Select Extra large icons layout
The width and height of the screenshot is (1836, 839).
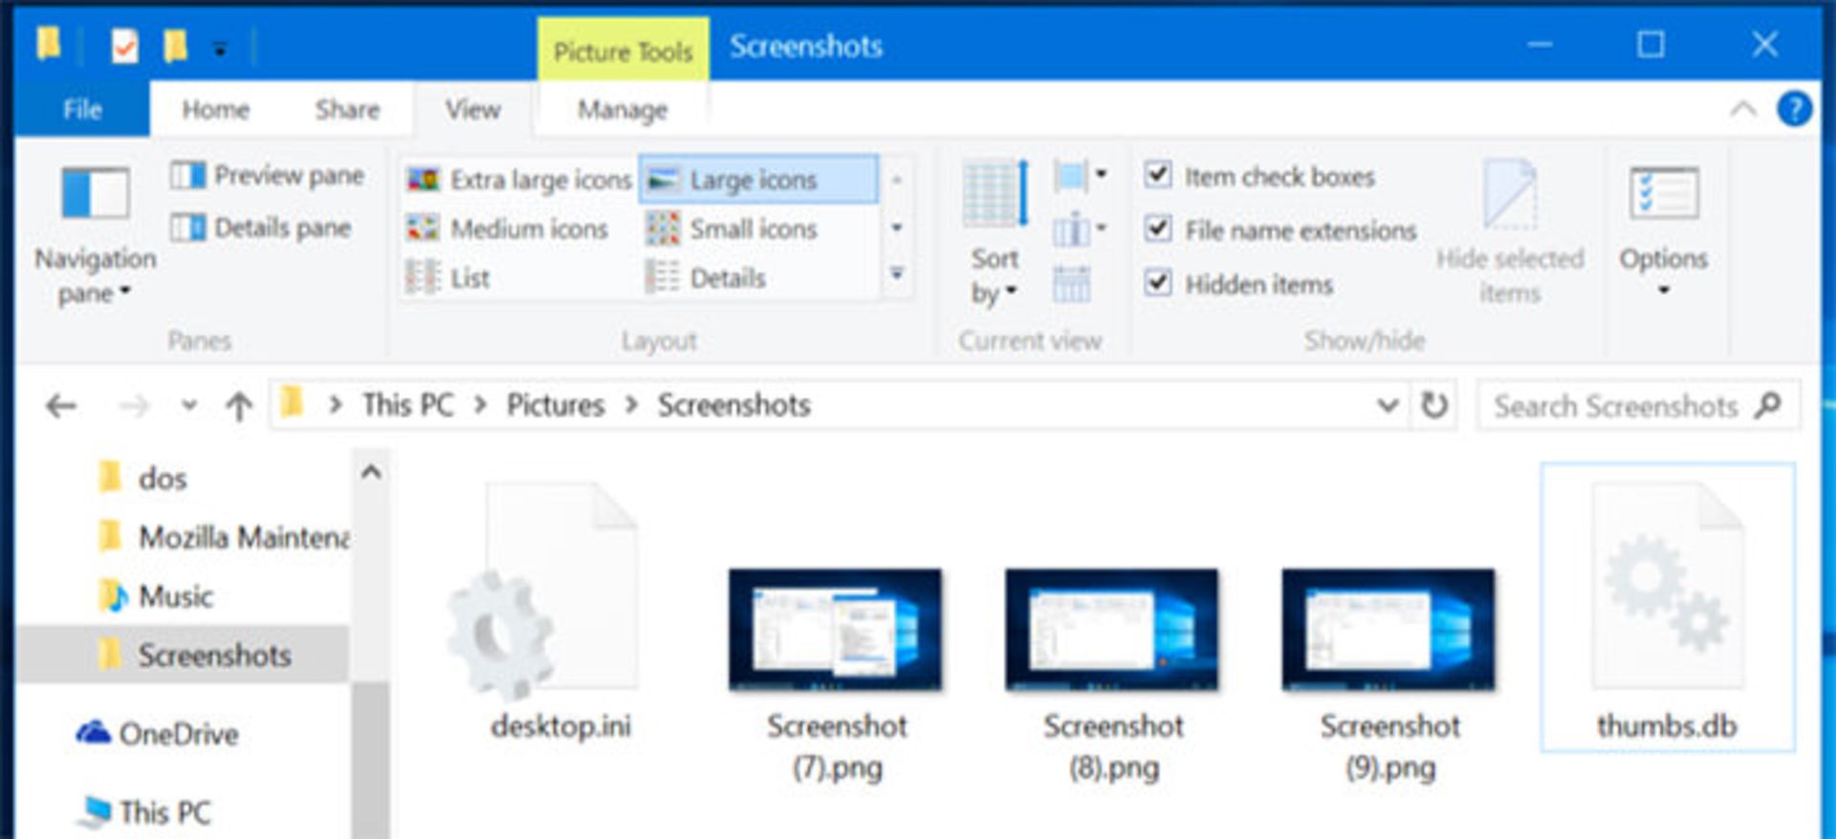(519, 180)
